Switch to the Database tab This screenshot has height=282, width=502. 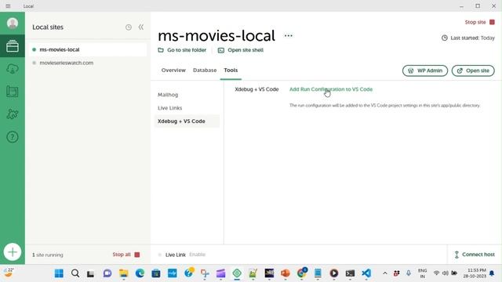pos(205,70)
